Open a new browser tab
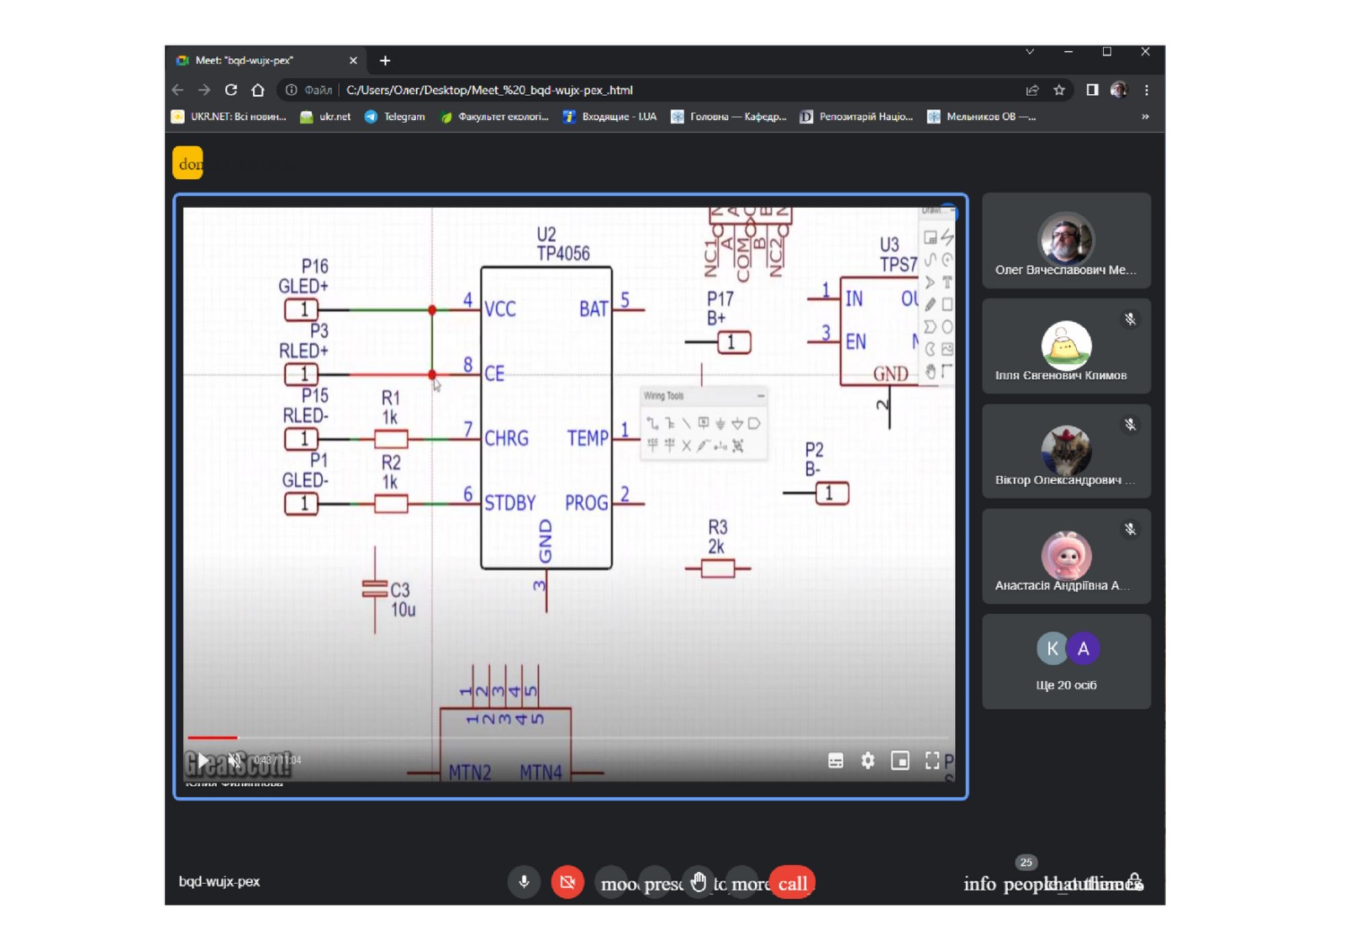1345x951 pixels. click(x=385, y=61)
